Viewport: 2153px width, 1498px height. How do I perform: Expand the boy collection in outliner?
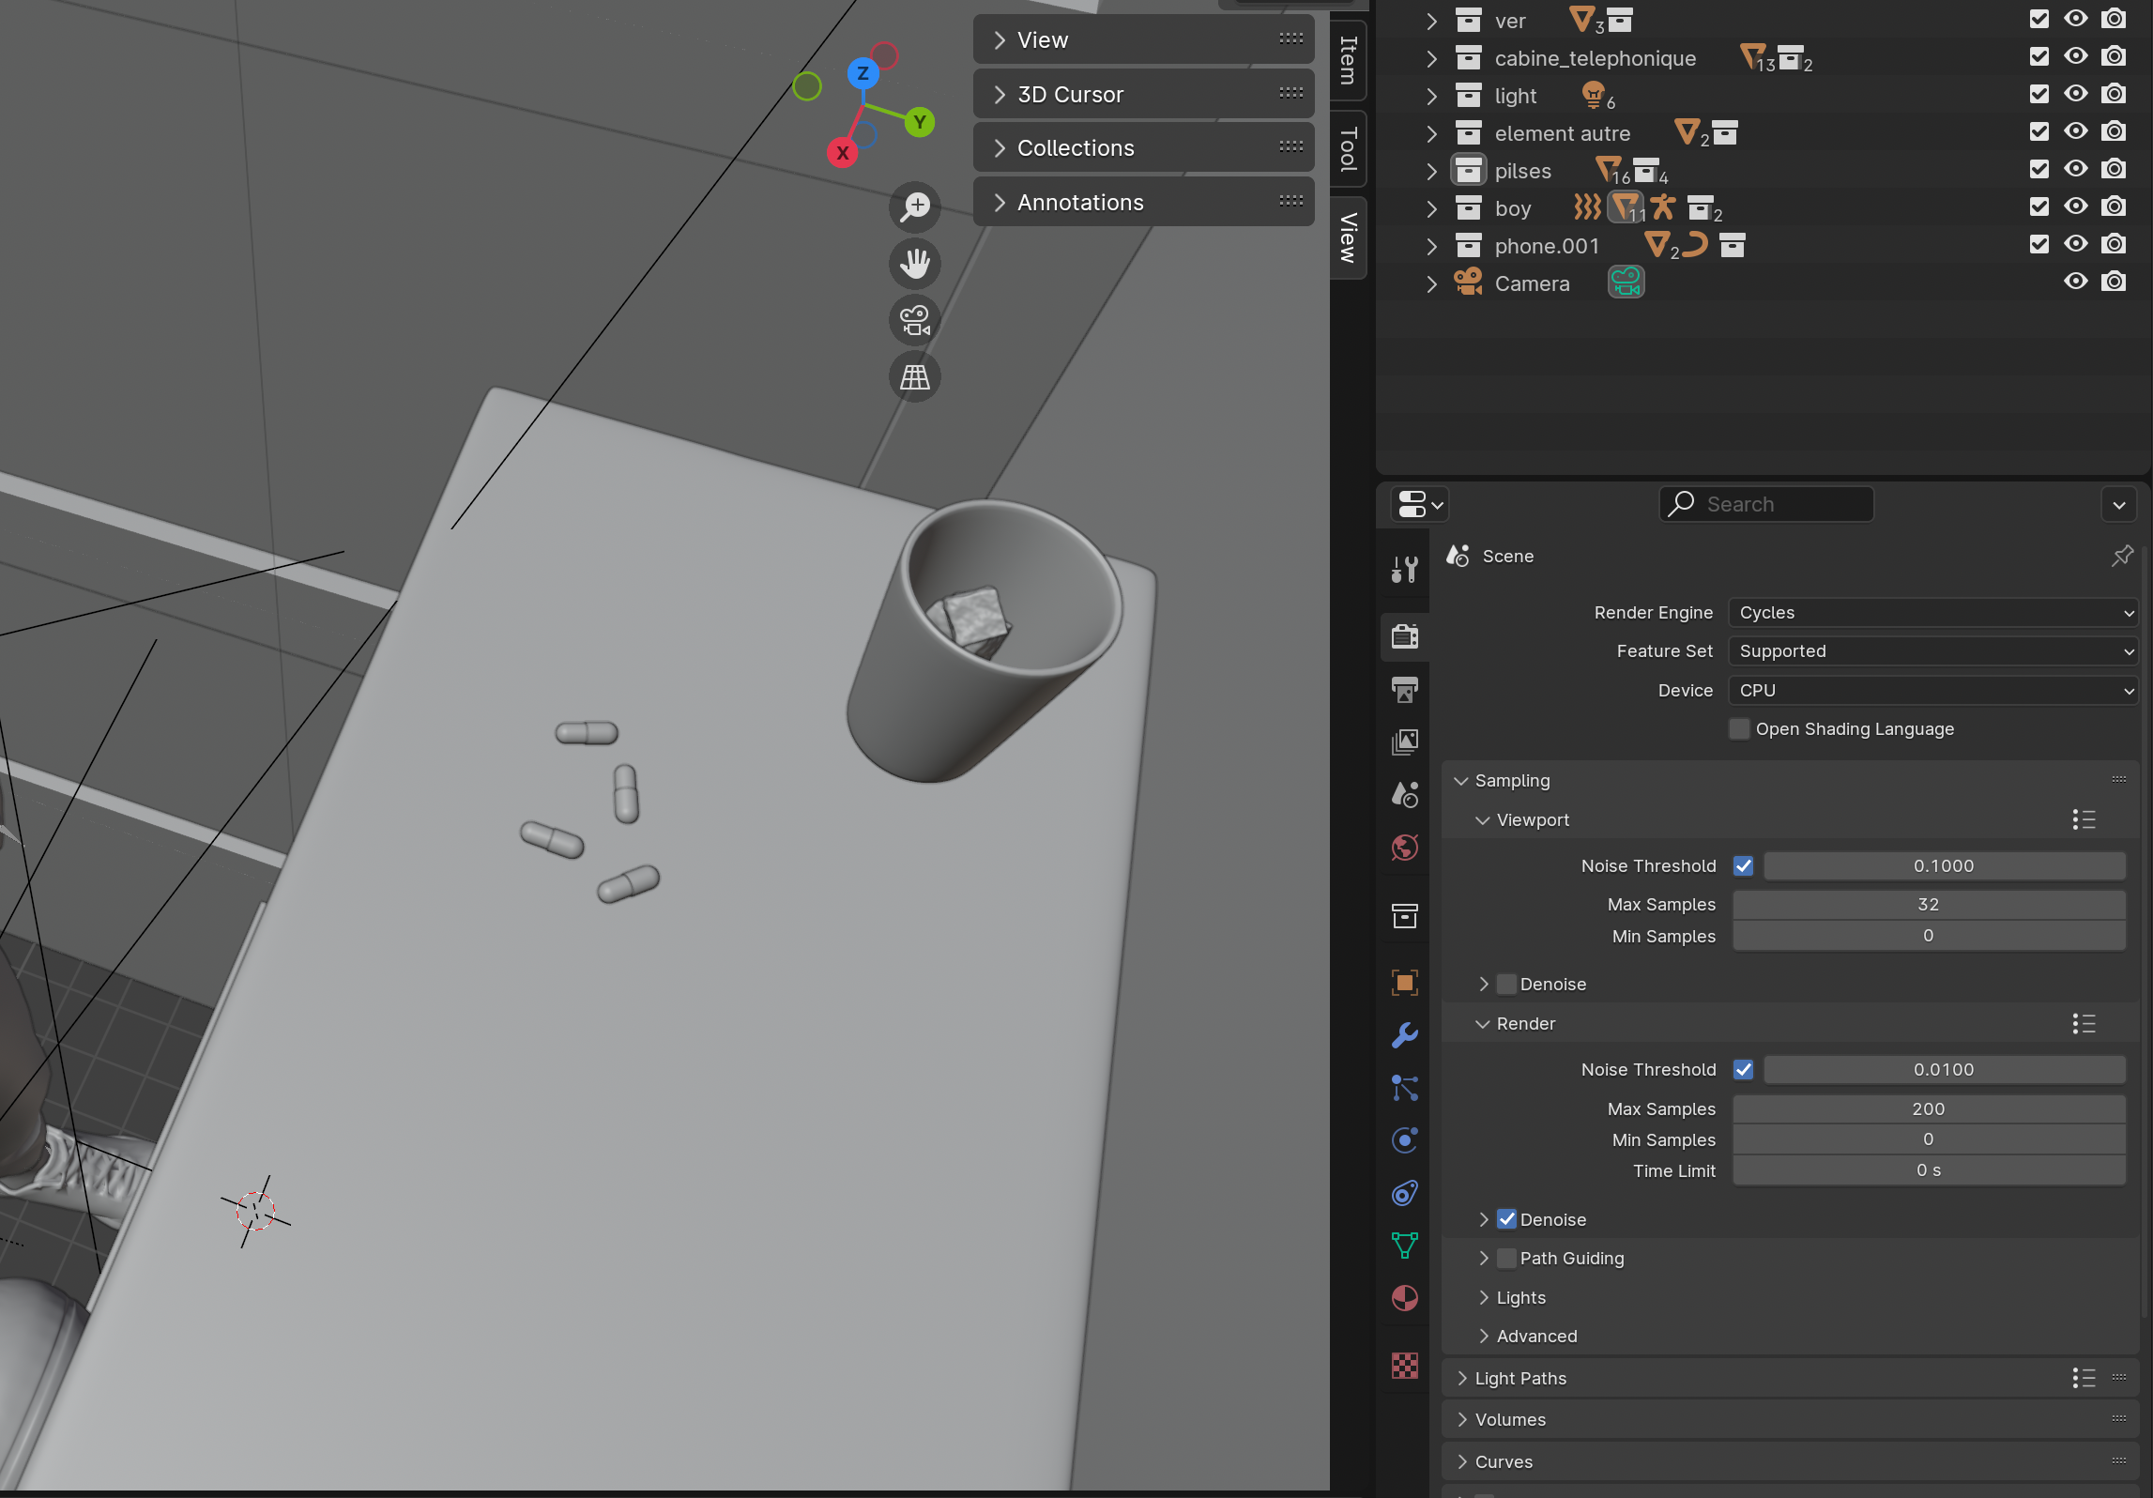(x=1431, y=208)
